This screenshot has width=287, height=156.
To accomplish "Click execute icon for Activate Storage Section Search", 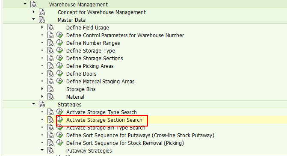I will pyautogui.click(x=60, y=120).
